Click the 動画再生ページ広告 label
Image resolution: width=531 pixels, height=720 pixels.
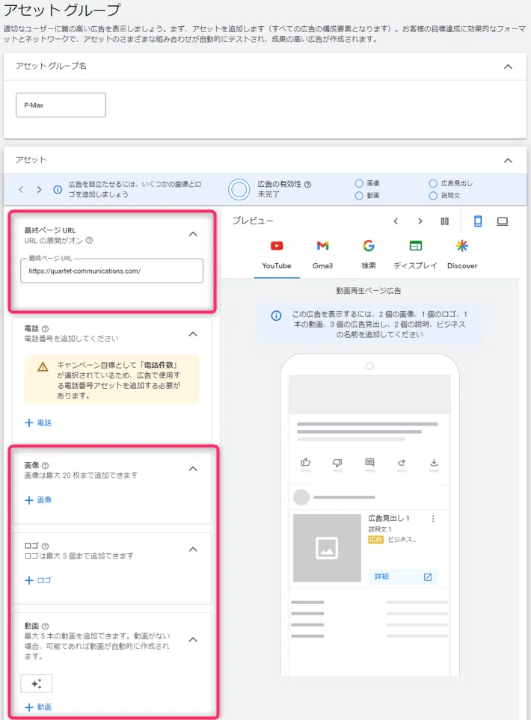click(x=369, y=291)
